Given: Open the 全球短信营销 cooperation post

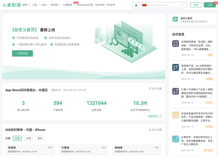Looking at the screenshot, I should click(x=197, y=45).
